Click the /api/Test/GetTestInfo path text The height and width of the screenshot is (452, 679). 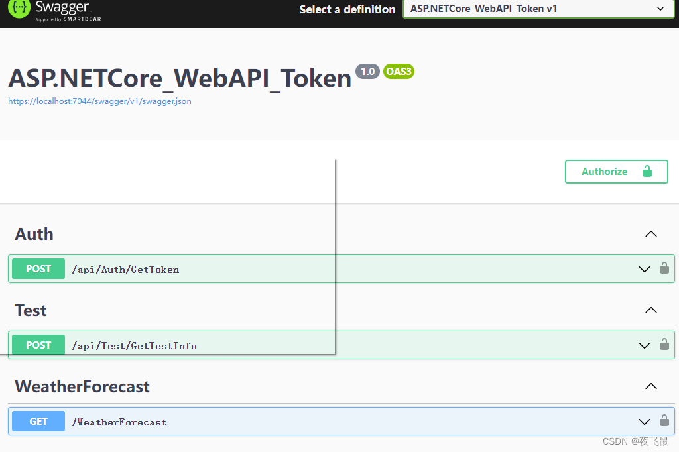pos(135,346)
